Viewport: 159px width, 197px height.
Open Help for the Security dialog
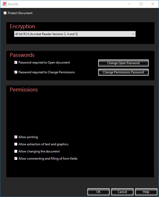146,192
